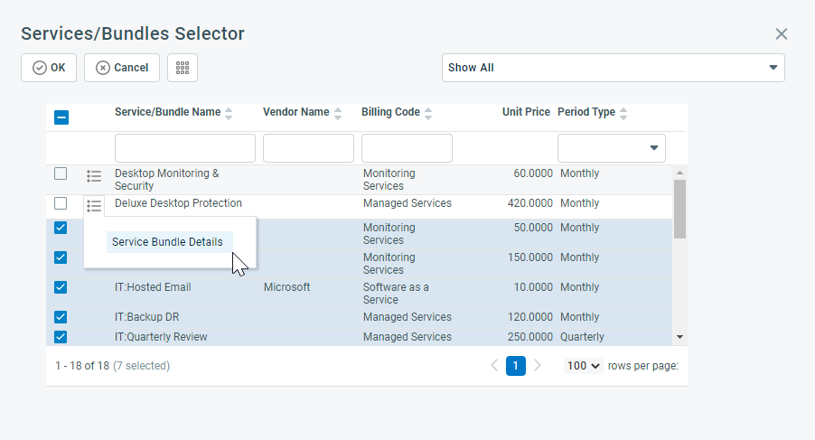Close the Services/Bundles Selector dialog

pos(782,33)
